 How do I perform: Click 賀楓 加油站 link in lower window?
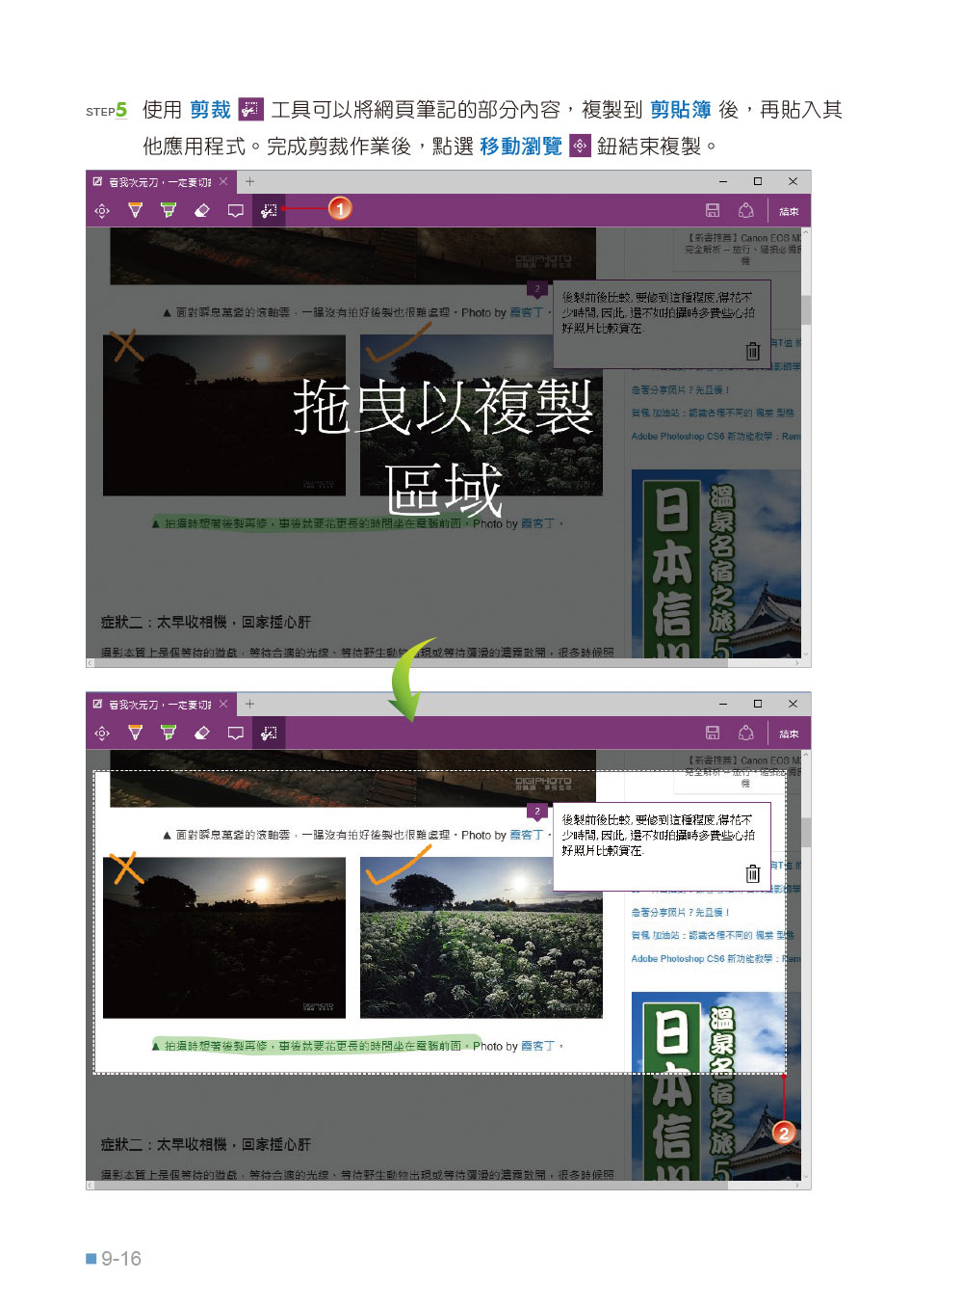(x=713, y=935)
